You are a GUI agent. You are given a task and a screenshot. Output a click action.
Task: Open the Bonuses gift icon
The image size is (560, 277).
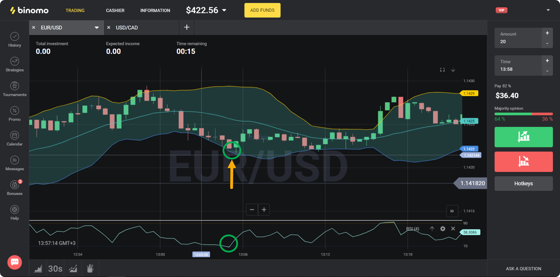(x=14, y=188)
